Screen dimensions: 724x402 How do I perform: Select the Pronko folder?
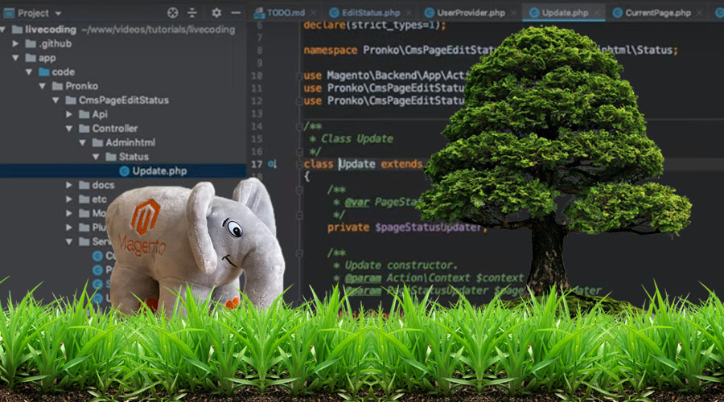(82, 86)
